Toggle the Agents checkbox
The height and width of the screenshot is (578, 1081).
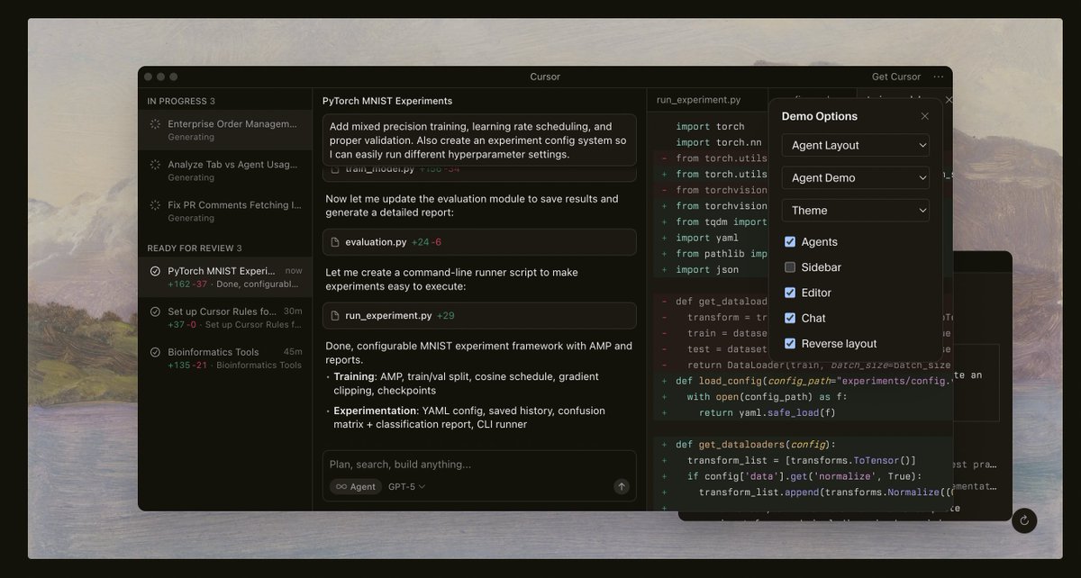pyautogui.click(x=790, y=242)
